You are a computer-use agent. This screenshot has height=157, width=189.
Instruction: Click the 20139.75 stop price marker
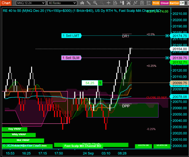pos(179,58)
